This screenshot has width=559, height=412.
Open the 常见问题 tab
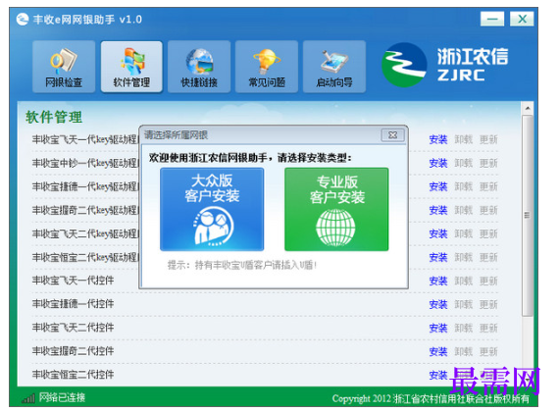click(x=267, y=67)
